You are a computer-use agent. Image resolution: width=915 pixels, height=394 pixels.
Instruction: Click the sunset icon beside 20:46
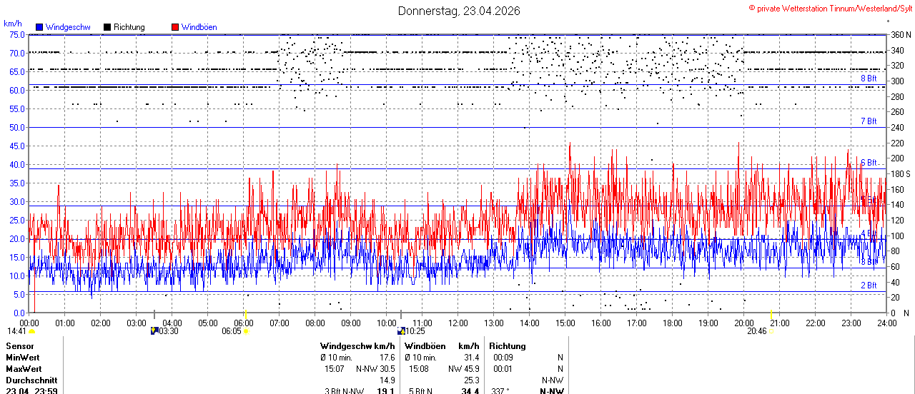[x=771, y=331]
